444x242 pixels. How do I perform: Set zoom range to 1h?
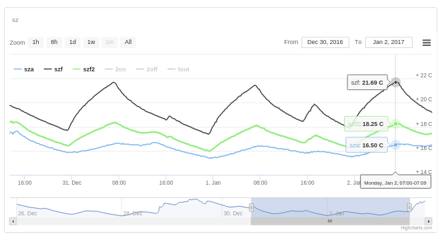click(35, 42)
